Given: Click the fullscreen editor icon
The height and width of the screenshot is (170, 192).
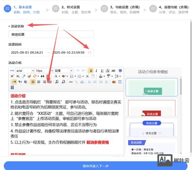Looking at the screenshot, I should (120, 71).
